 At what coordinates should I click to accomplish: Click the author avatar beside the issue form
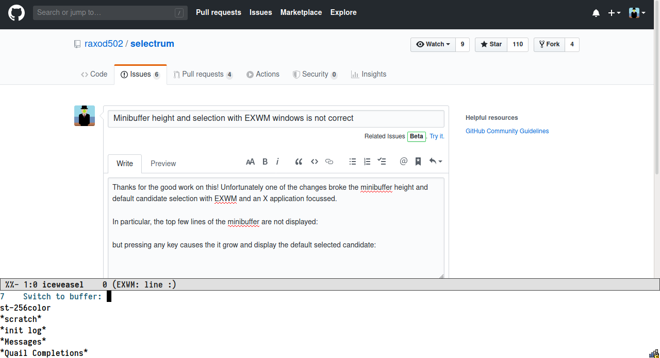[x=85, y=116]
